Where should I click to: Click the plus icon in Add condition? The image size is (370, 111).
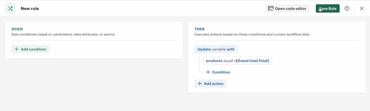click(16, 49)
